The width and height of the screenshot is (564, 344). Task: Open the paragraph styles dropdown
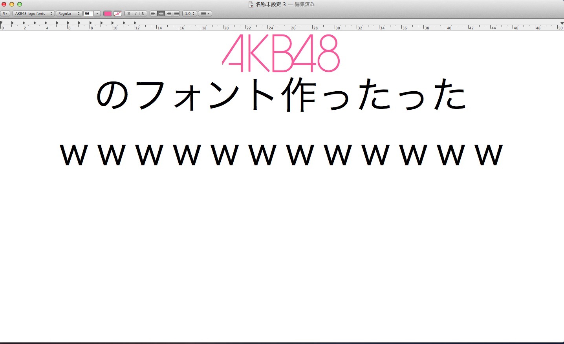(x=5, y=13)
